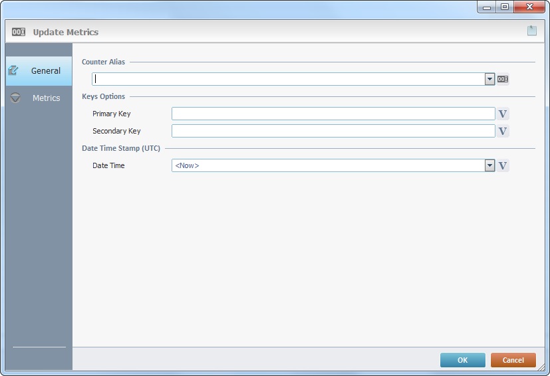
Task: Click the Update Metrics counter icon in header
Action: point(19,32)
